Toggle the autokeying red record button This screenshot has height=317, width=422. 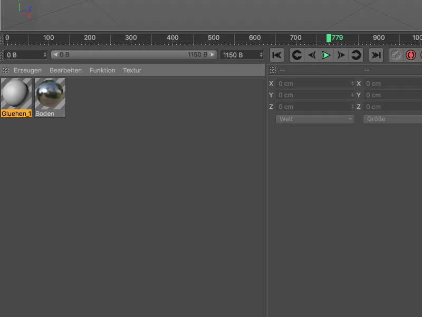coord(411,55)
